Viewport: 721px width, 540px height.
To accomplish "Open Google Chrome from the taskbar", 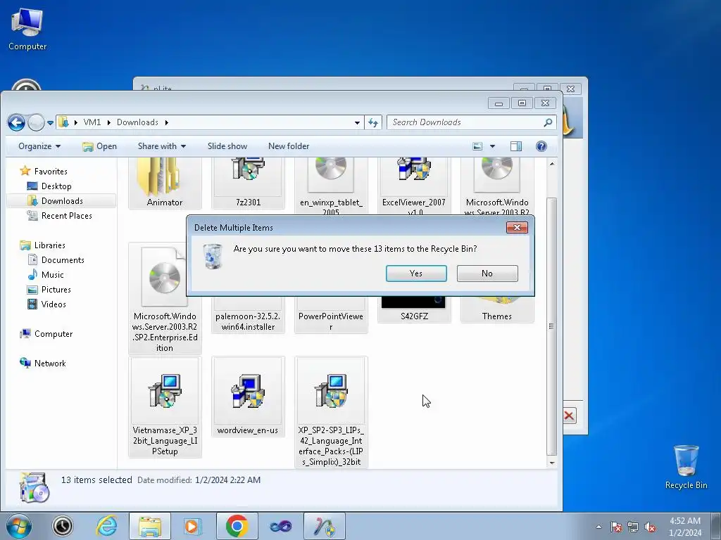I will coord(237,526).
